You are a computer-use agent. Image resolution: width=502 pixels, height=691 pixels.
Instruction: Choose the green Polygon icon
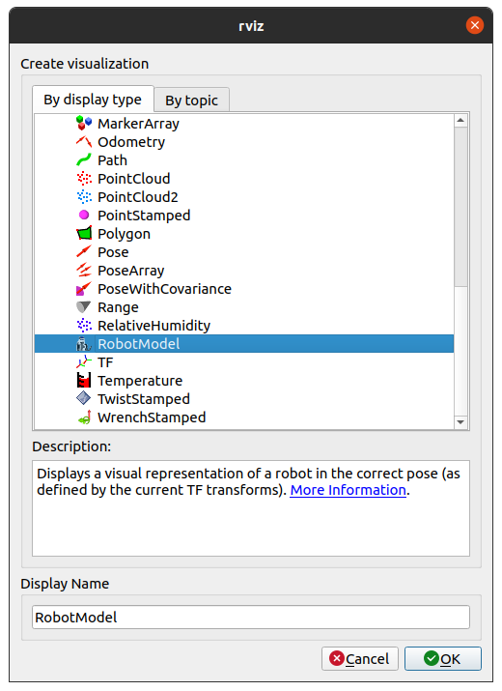click(x=84, y=233)
